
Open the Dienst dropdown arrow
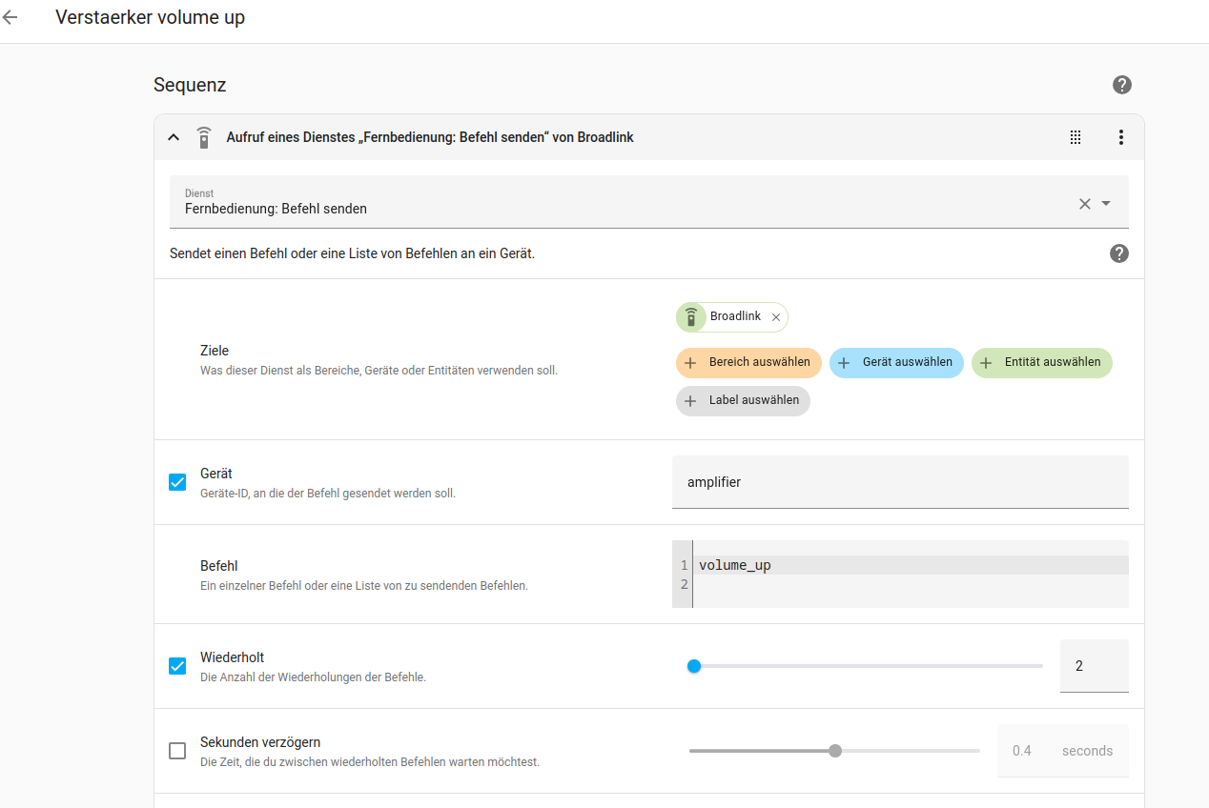[1106, 203]
